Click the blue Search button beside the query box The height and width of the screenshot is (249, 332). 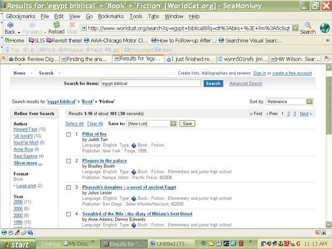coord(213,84)
